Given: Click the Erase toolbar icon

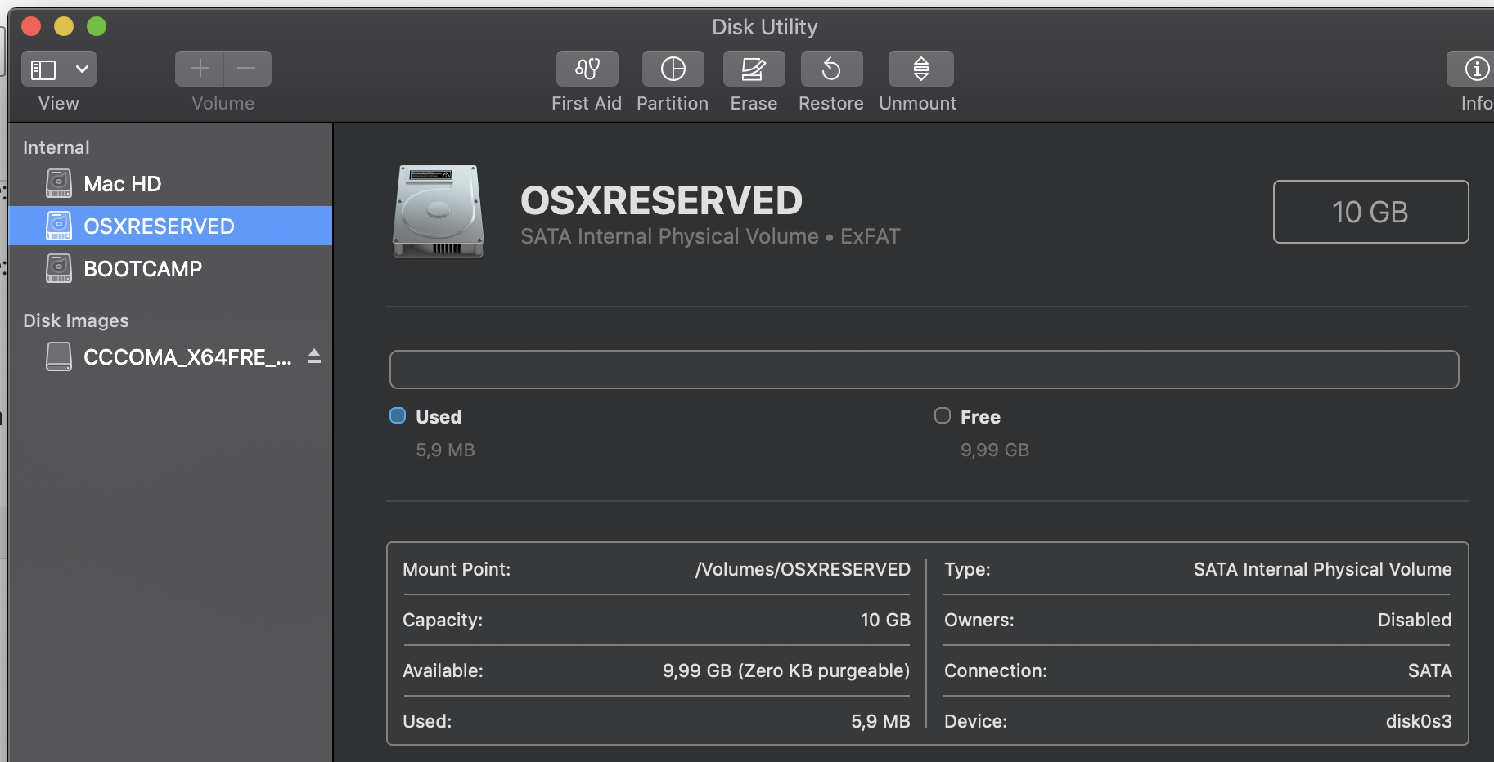Looking at the screenshot, I should (x=754, y=69).
